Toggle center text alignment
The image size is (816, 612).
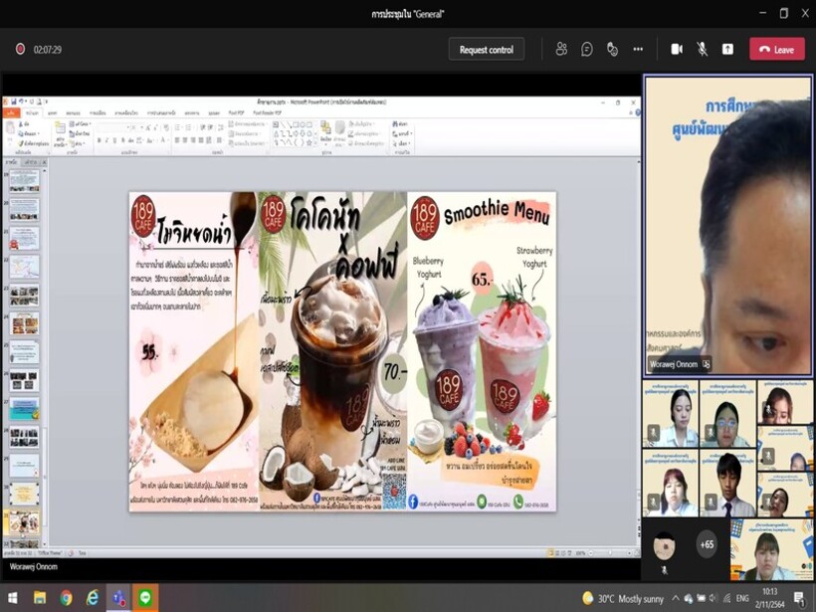[x=185, y=140]
